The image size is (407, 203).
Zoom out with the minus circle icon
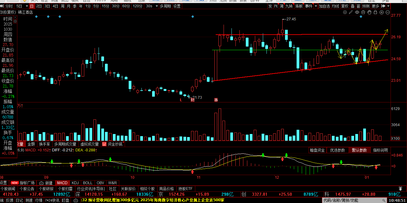pos(388,12)
